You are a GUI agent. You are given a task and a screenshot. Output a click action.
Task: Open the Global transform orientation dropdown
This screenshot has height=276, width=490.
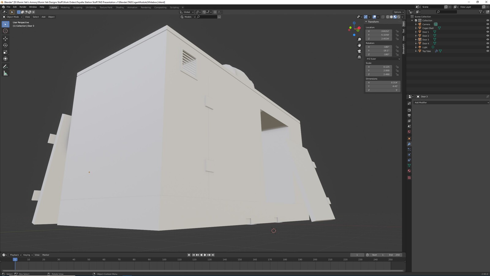pos(187,12)
